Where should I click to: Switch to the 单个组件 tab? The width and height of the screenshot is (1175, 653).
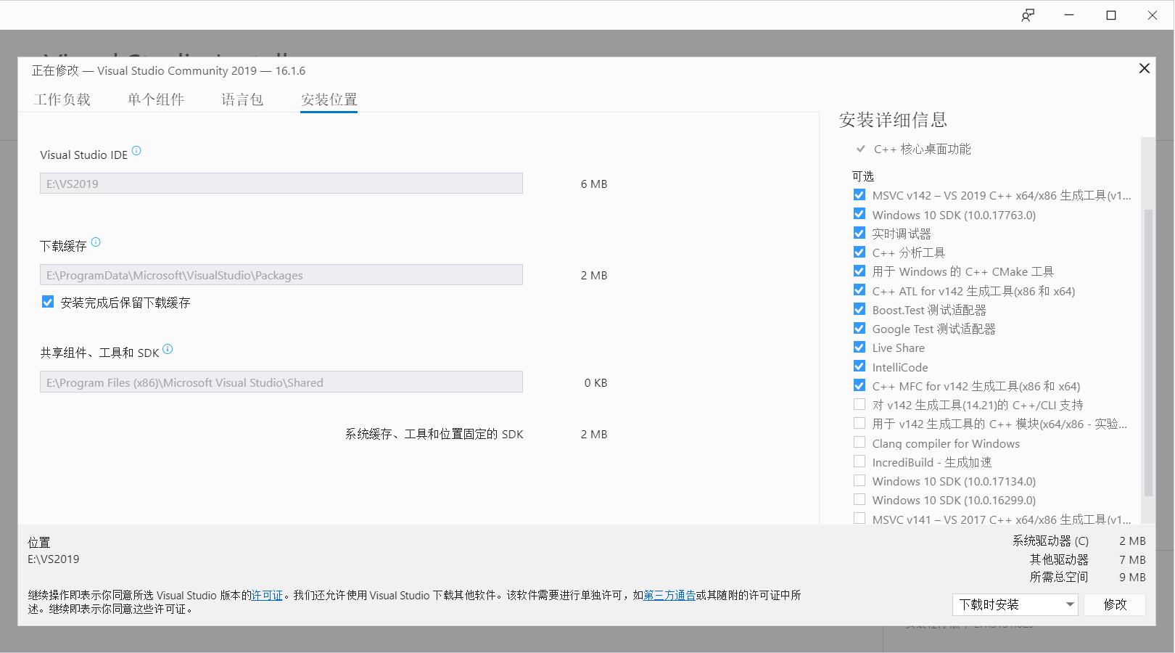point(156,99)
